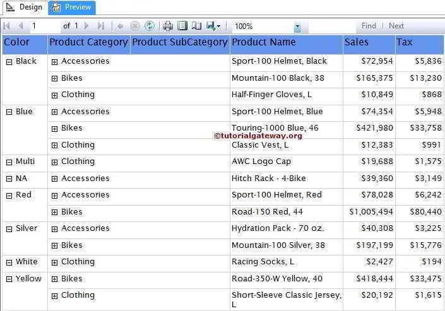Expand Clothing under Multi
445x311 pixels.
[x=54, y=162]
